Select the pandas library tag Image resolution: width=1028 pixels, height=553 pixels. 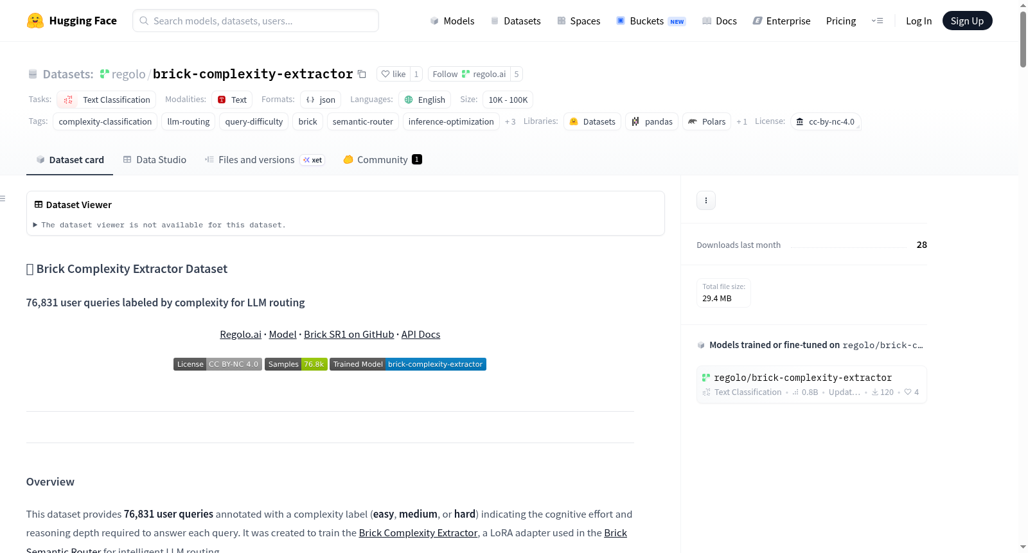[x=651, y=121]
